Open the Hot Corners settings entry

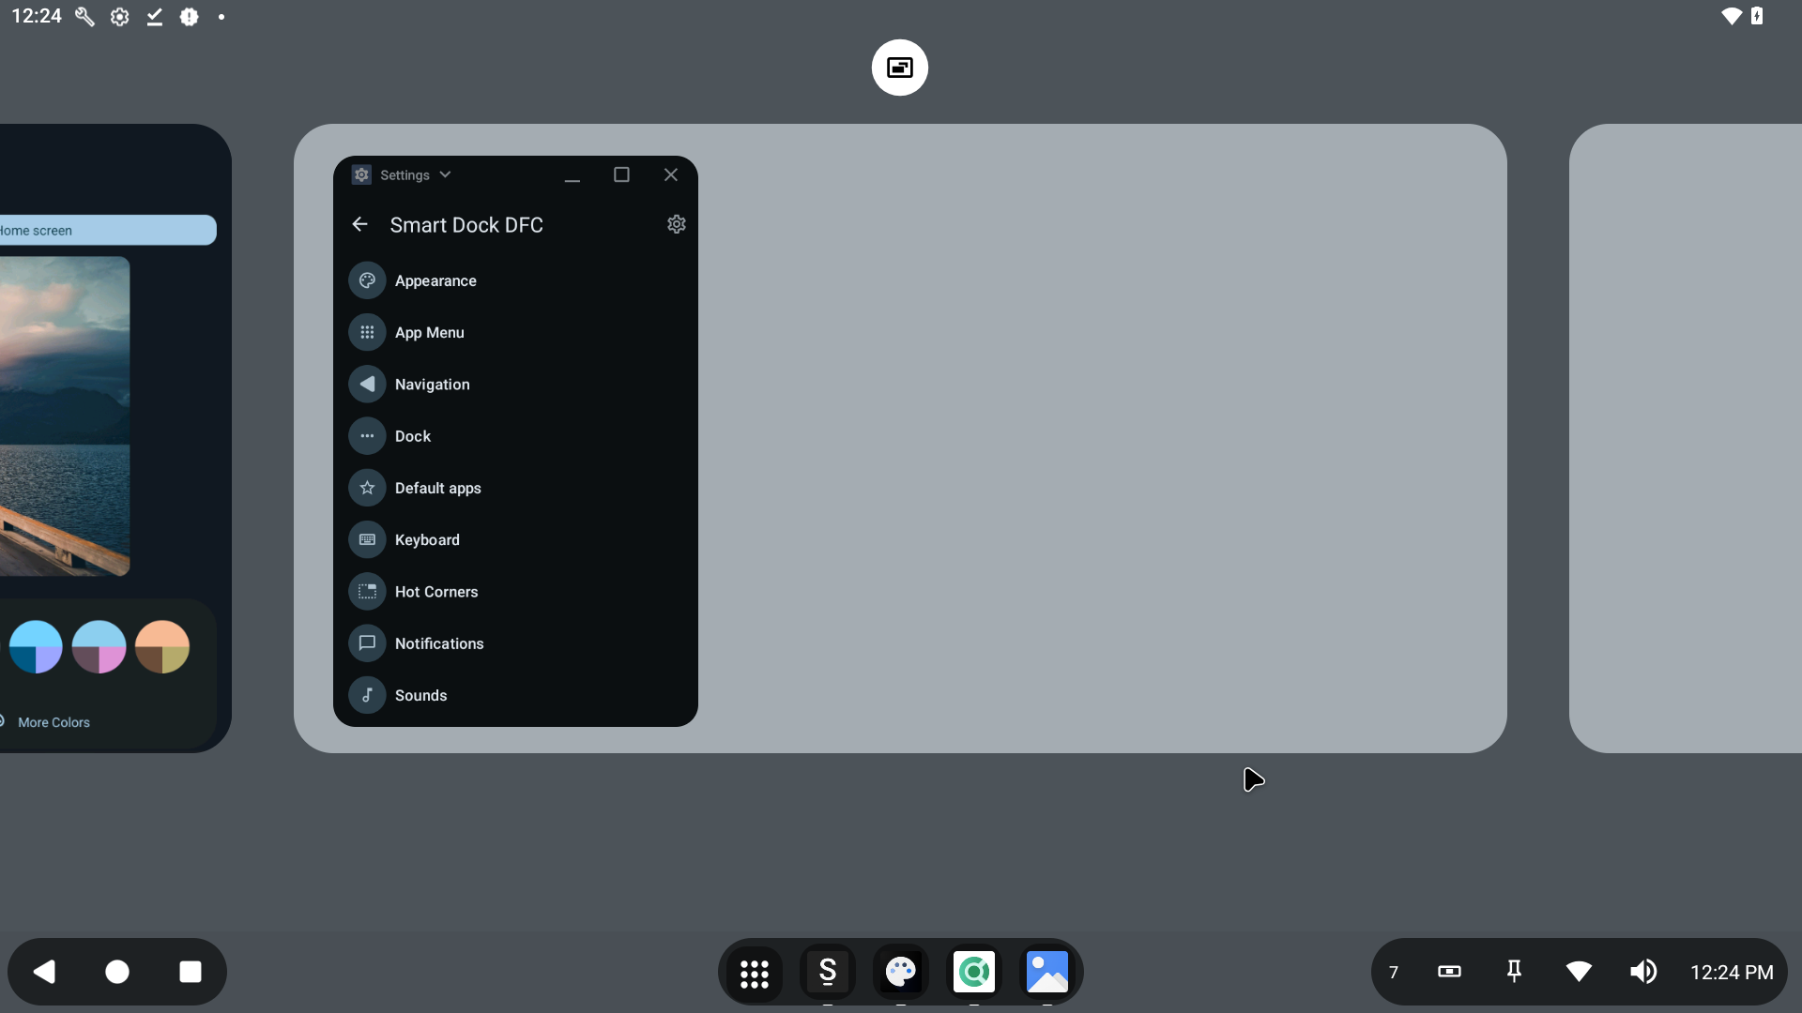tap(436, 592)
